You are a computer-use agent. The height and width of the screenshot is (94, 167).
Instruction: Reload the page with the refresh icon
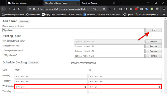[x=14, y=9]
